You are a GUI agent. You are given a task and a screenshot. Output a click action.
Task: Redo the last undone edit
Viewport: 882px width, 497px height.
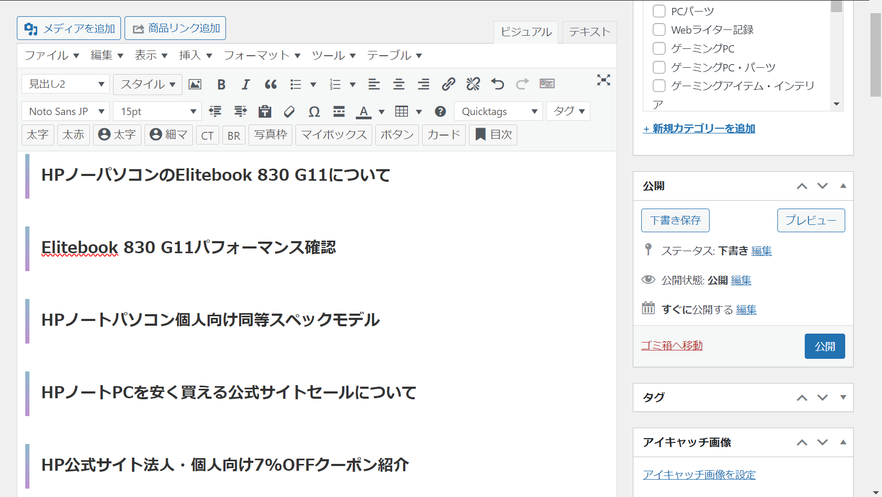(522, 84)
